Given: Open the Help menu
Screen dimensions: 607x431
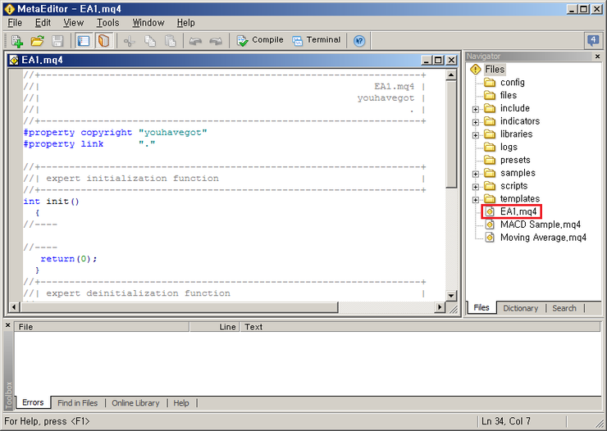Looking at the screenshot, I should point(186,23).
